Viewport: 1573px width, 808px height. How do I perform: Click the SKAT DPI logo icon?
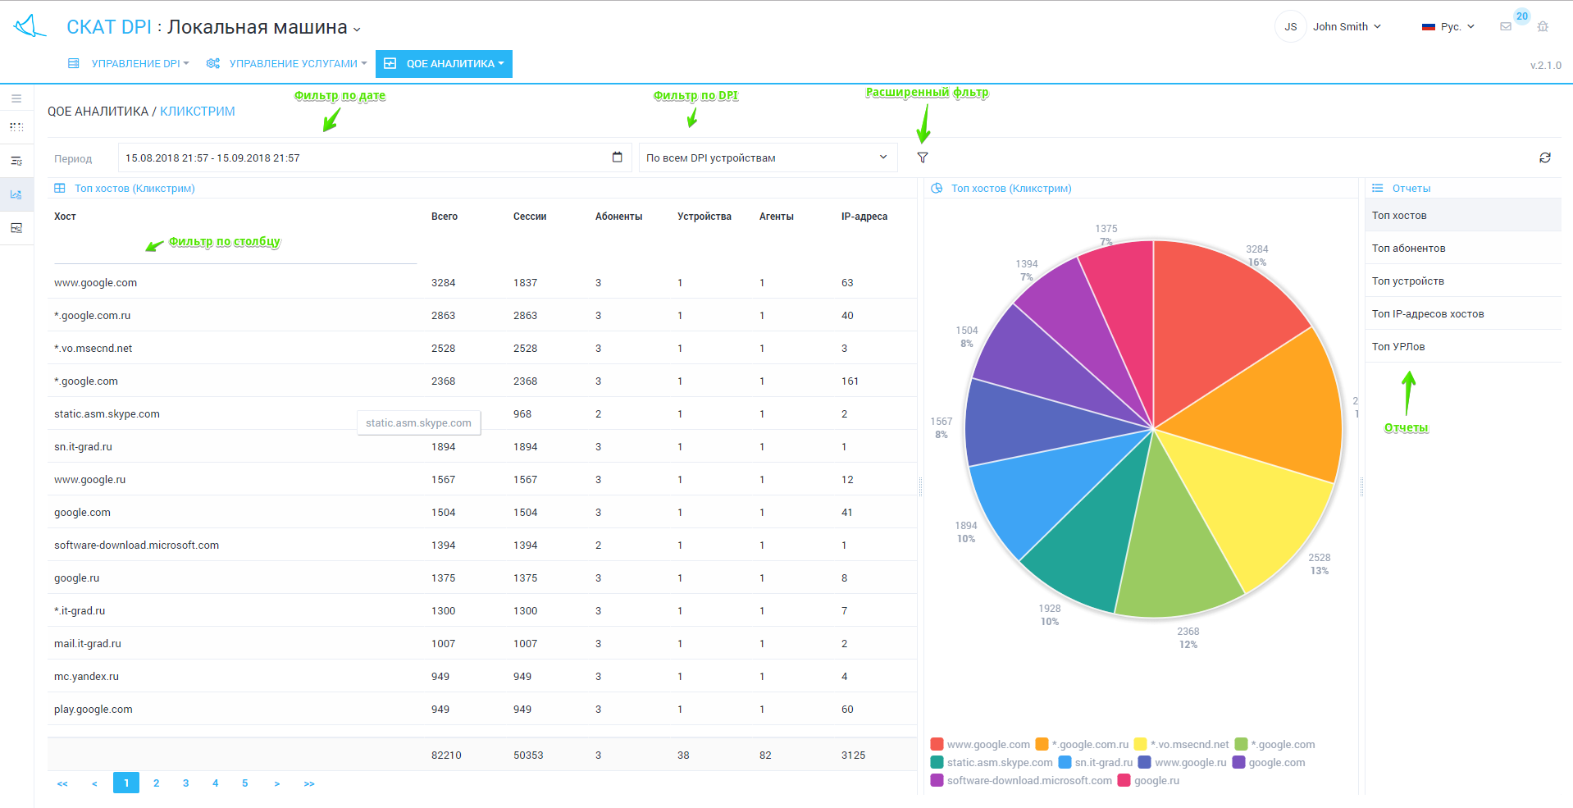coord(30,26)
